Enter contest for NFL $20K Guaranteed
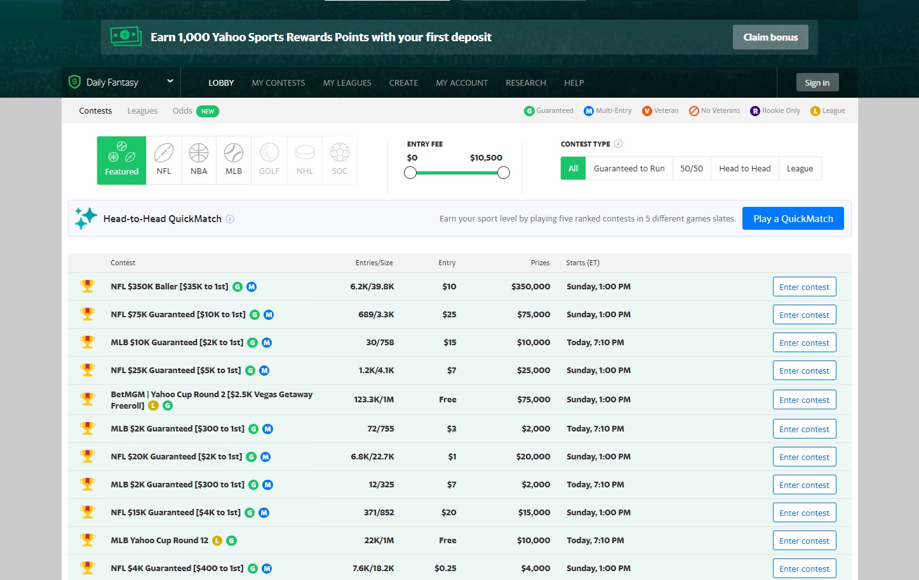This screenshot has height=580, width=919. click(x=804, y=457)
